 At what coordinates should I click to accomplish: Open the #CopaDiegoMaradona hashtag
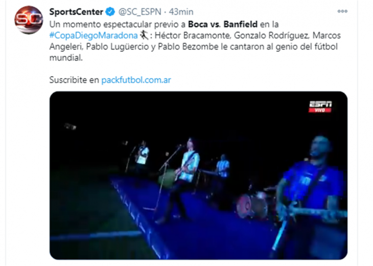(94, 35)
